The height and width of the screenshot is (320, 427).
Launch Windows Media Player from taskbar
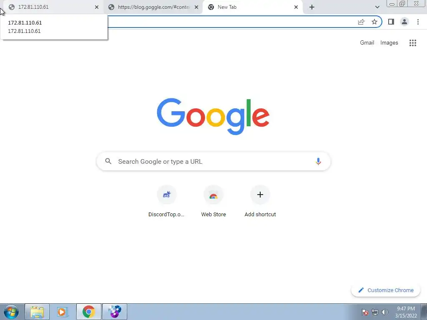point(63,312)
